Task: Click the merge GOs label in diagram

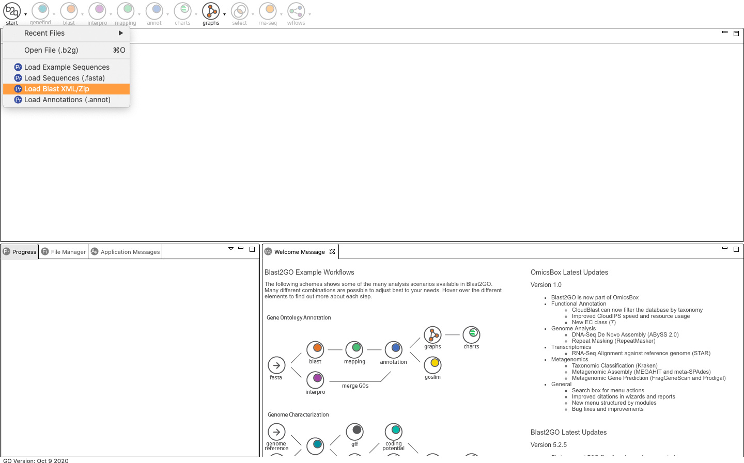Action: pyautogui.click(x=355, y=386)
